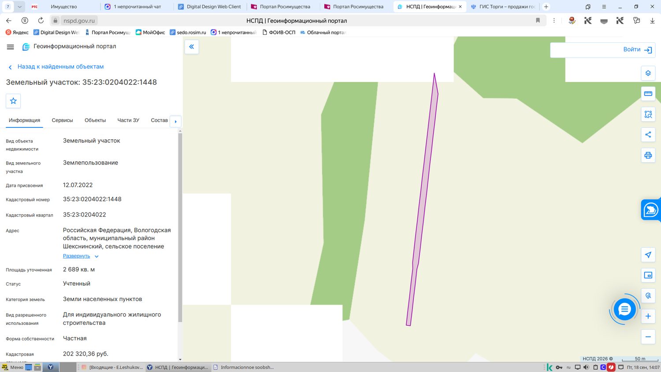Add land plot to favorites star
This screenshot has width=661, height=372.
coord(13,101)
